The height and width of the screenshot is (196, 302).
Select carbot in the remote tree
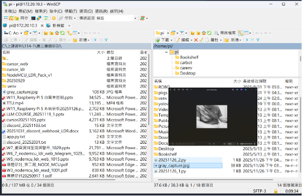pyautogui.click(x=186, y=63)
